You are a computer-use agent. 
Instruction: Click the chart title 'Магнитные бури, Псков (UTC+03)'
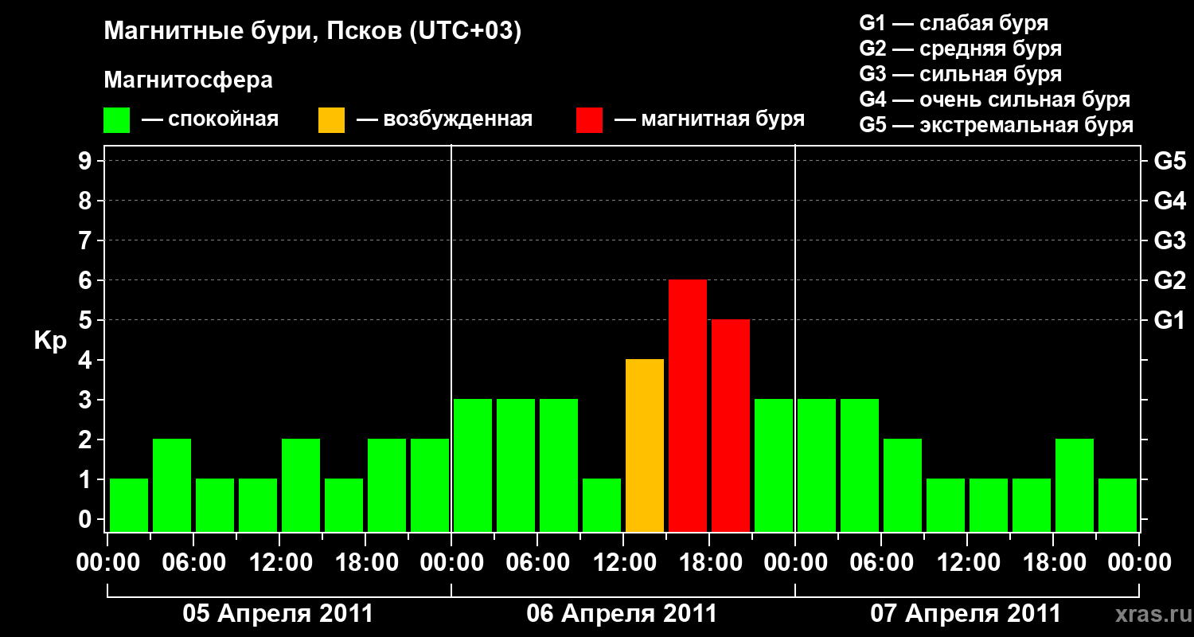click(313, 33)
